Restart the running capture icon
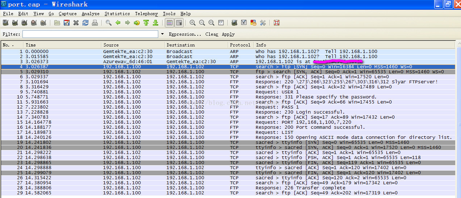Image resolution: width=461 pixels, height=198 pixels. coord(43,23)
